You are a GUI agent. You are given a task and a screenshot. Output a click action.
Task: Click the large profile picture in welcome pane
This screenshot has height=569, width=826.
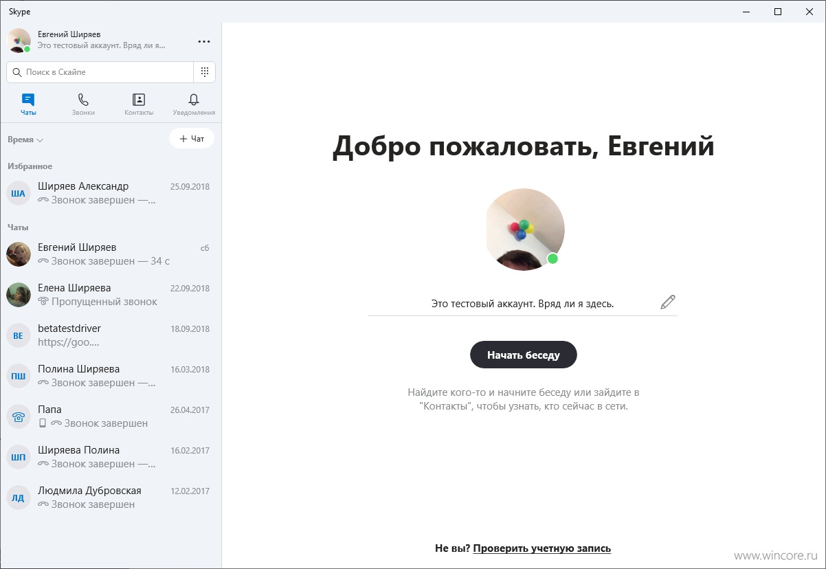[525, 231]
